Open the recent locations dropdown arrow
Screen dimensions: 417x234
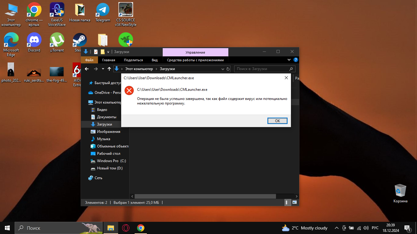click(x=103, y=69)
